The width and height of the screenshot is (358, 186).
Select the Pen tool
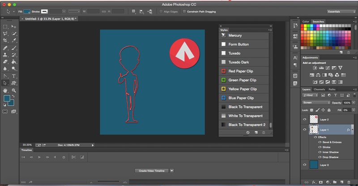click(x=5, y=76)
